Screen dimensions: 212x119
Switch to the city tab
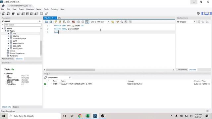click(x=59, y=18)
